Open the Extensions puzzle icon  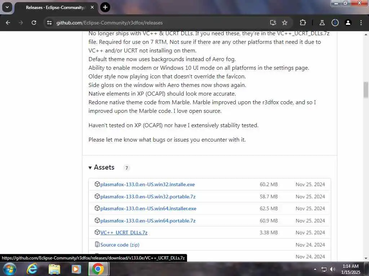[x=303, y=23]
